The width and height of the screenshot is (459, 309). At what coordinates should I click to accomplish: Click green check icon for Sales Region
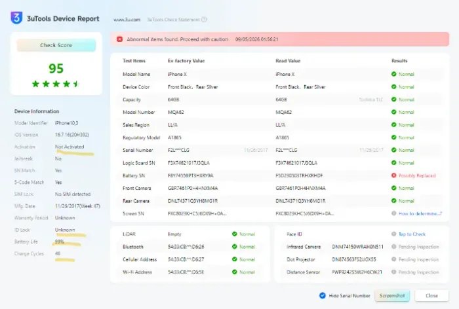pyautogui.click(x=393, y=125)
